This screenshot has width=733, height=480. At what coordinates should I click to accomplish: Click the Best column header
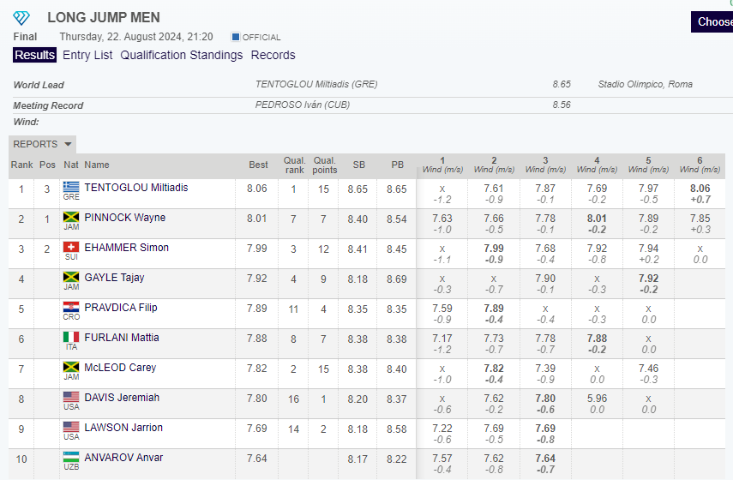tap(258, 165)
